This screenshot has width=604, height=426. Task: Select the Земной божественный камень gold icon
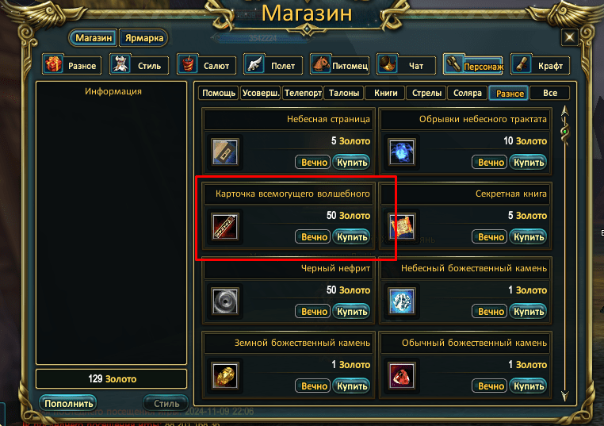[225, 375]
